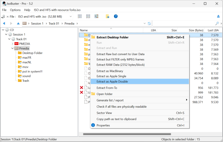This screenshot has width=223, height=142.
Task: Click the red ISO icon beside PMEDIA
Action: tap(16, 44)
